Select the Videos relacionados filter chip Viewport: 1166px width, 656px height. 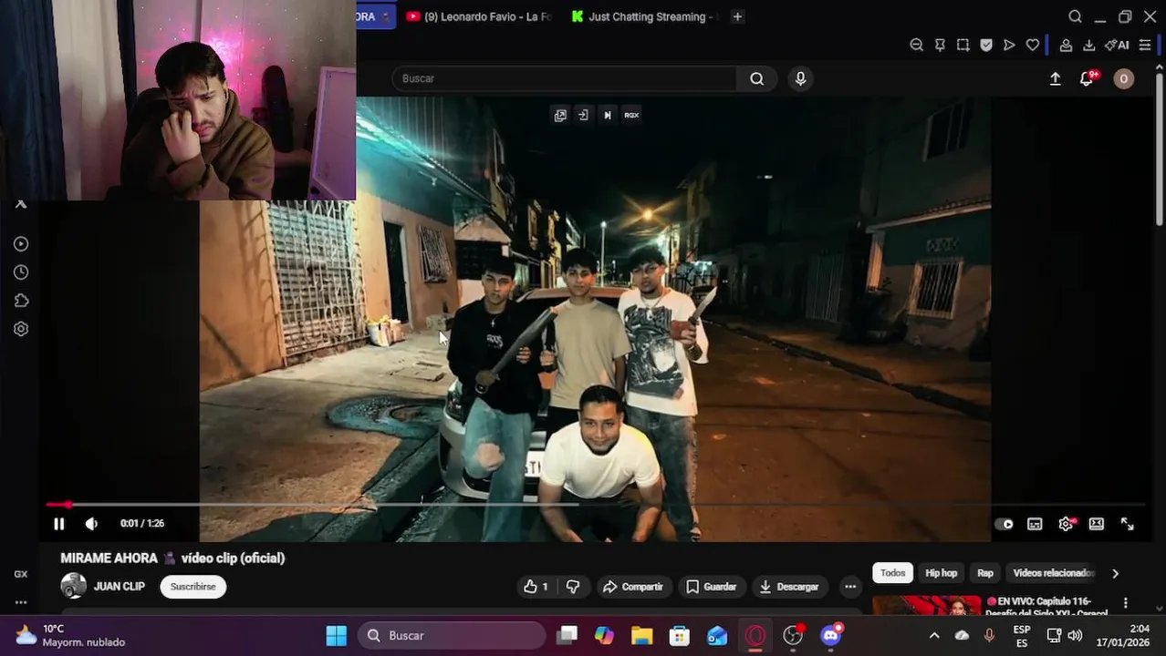click(1053, 573)
